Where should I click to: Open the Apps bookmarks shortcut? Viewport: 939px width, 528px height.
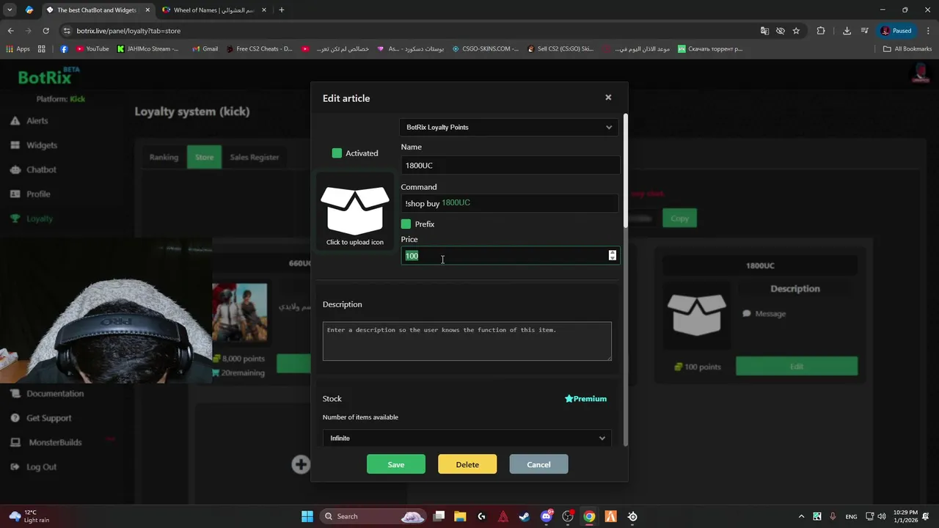click(18, 49)
